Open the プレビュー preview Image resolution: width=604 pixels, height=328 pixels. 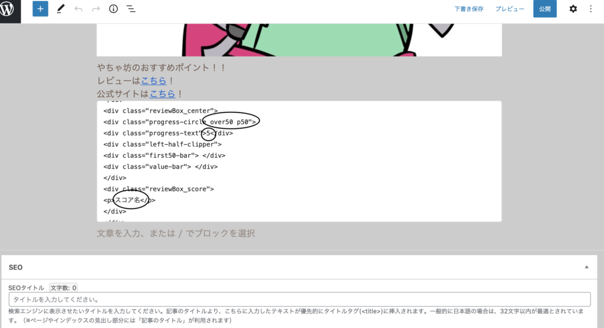[x=510, y=9]
